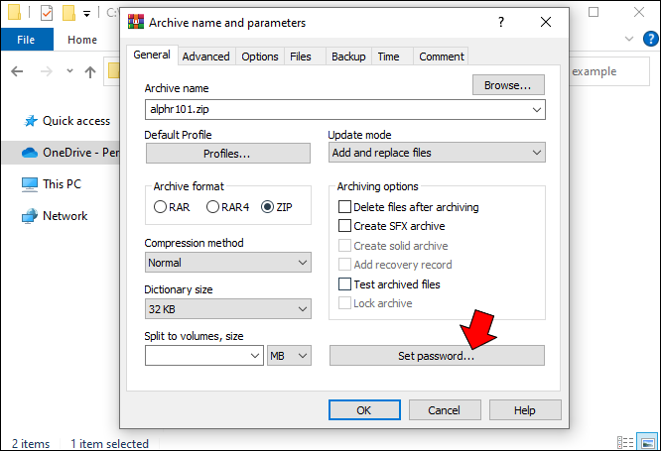Open the Dictionary size dropdown
This screenshot has height=451, width=661.
click(227, 309)
